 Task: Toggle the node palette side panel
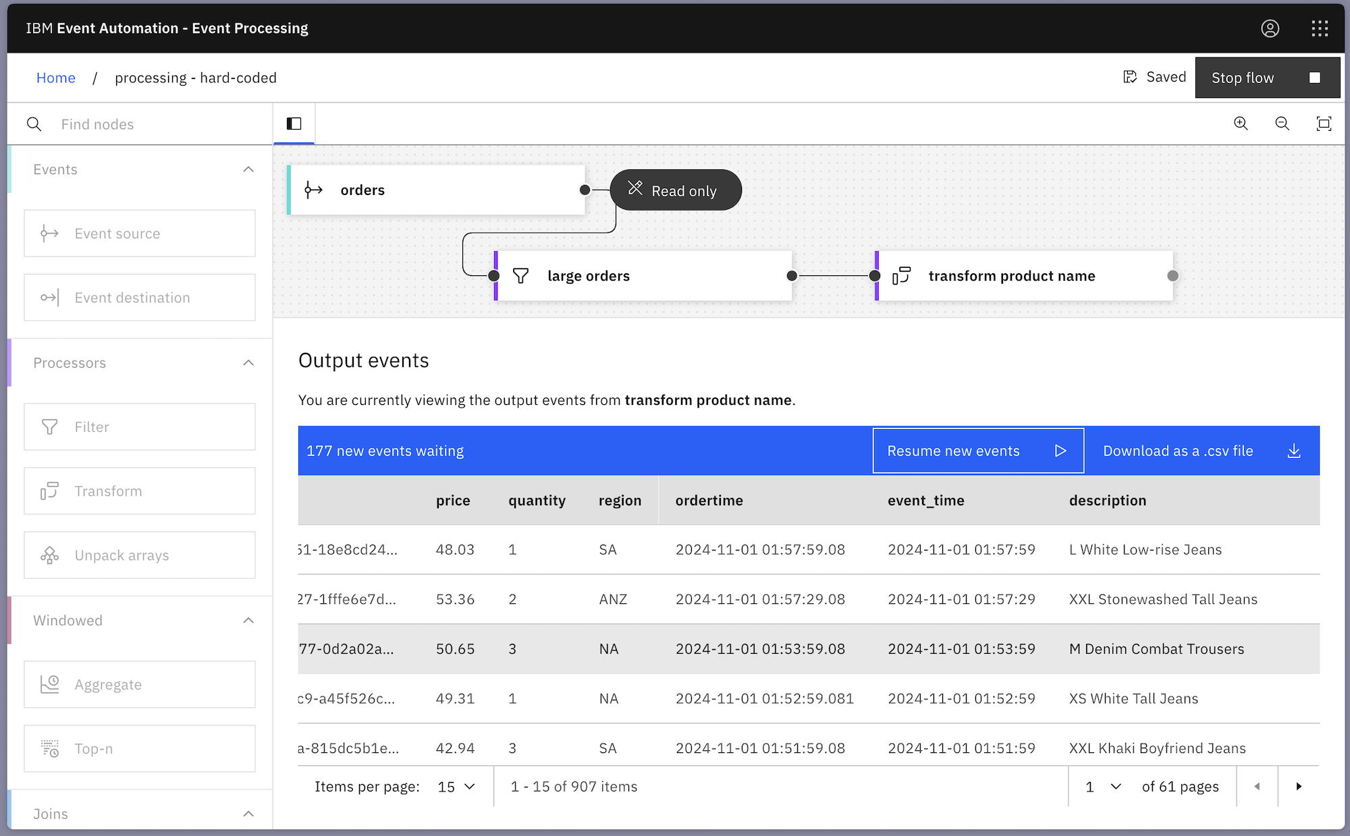(x=294, y=123)
